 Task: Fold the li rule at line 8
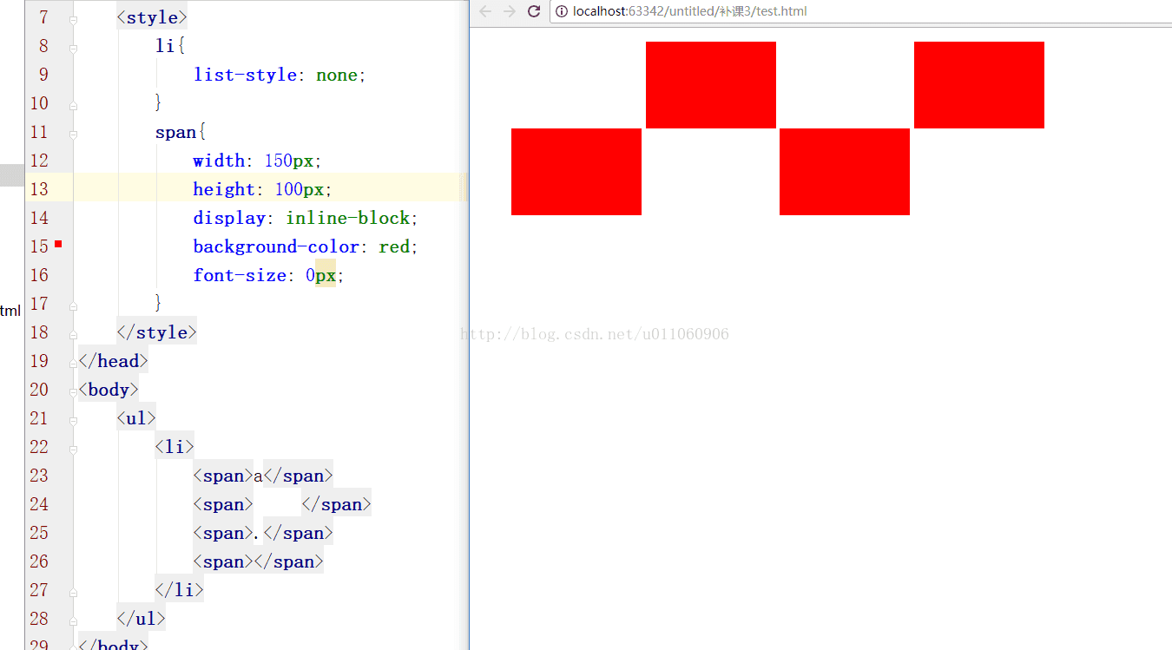click(73, 47)
